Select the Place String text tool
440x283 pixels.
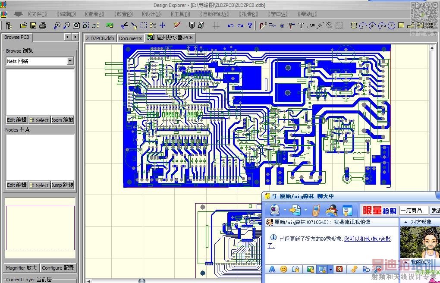click(301, 26)
